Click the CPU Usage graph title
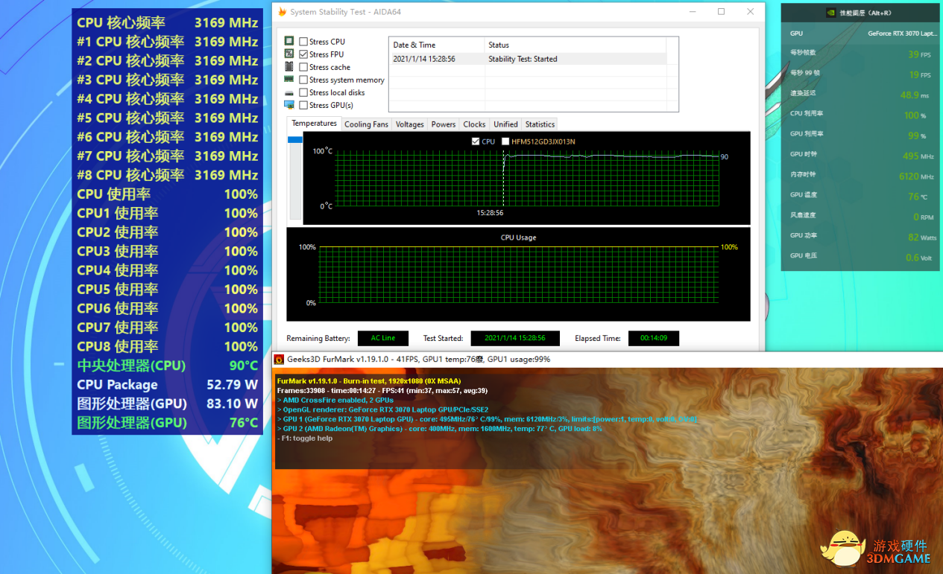Image resolution: width=943 pixels, height=574 pixels. [x=518, y=237]
